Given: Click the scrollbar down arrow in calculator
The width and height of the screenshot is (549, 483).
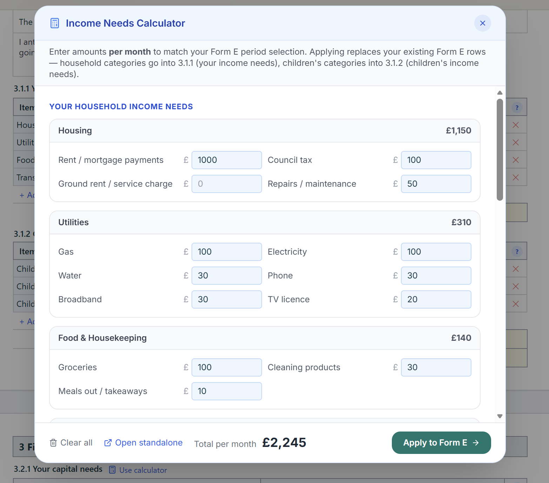Looking at the screenshot, I should click(x=500, y=416).
